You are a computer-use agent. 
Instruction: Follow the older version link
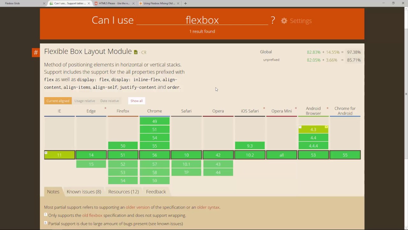(138, 207)
